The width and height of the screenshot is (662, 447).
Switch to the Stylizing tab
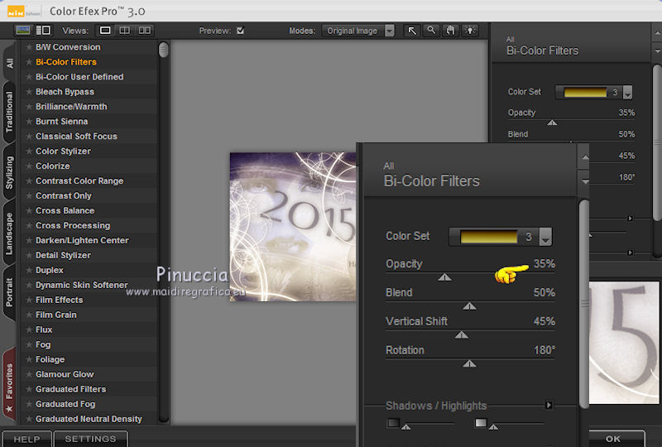click(9, 172)
